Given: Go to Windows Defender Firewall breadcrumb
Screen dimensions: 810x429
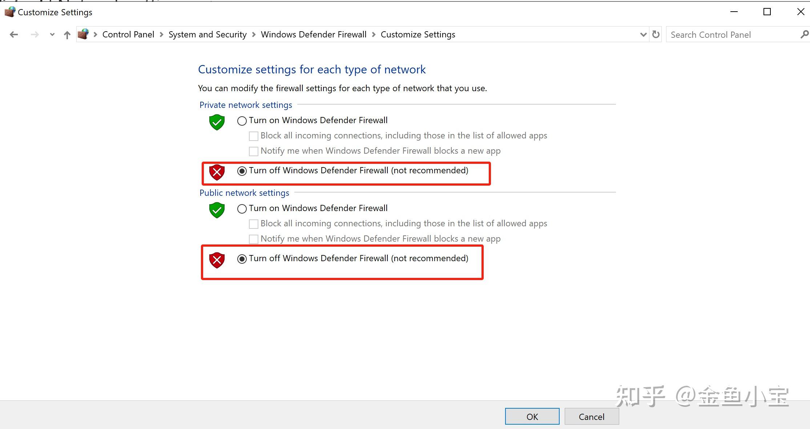Looking at the screenshot, I should (314, 35).
